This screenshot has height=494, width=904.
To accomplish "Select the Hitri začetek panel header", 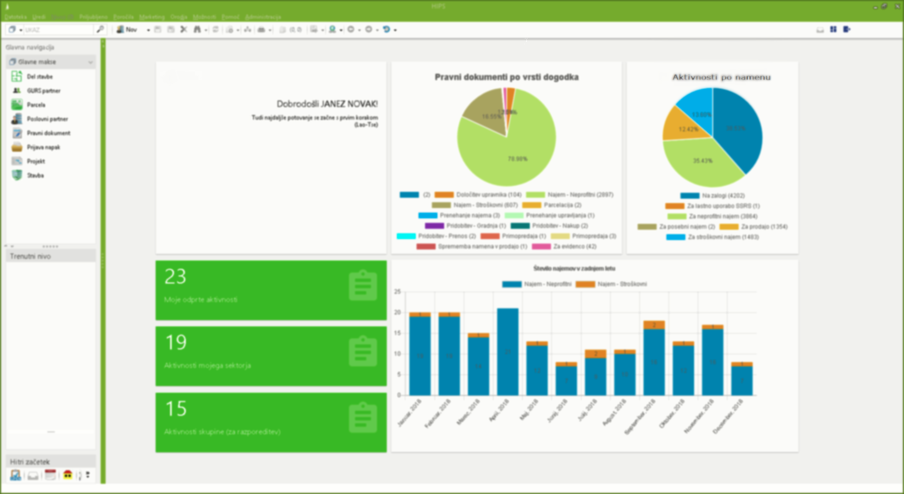I will (51, 462).
